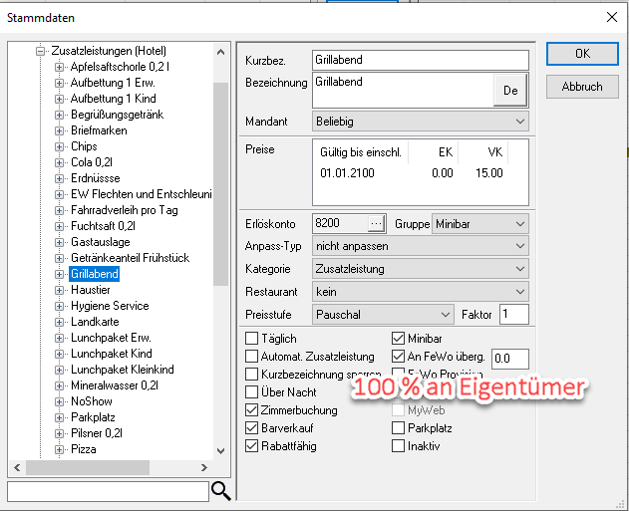Open the Gruppe Minibar dropdown
Image resolution: width=629 pixels, height=511 pixels.
[479, 224]
